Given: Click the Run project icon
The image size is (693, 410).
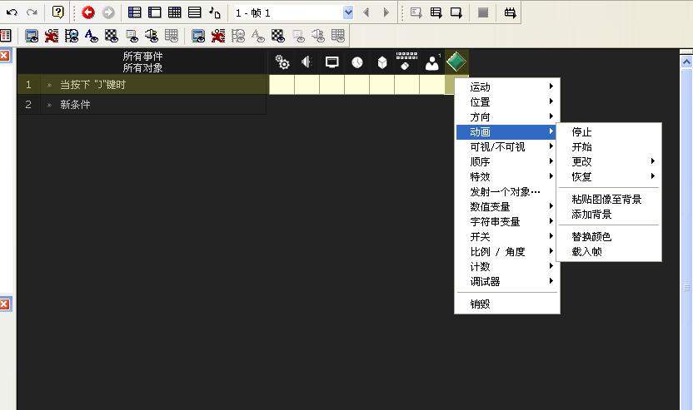Looking at the screenshot, I should pos(416,12).
